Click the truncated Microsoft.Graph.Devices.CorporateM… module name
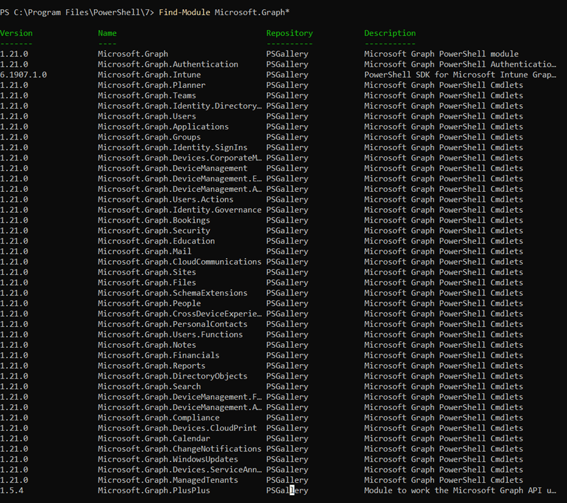The height and width of the screenshot is (503, 567). (x=179, y=158)
